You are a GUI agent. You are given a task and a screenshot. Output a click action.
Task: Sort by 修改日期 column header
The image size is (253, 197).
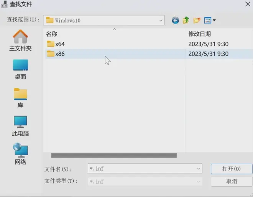point(200,34)
